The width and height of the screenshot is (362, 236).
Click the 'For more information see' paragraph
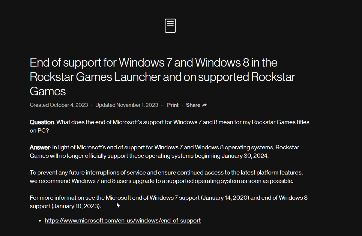pyautogui.click(x=169, y=202)
